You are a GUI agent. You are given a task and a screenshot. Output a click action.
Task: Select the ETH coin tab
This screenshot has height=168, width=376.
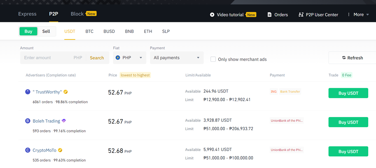pos(148,31)
